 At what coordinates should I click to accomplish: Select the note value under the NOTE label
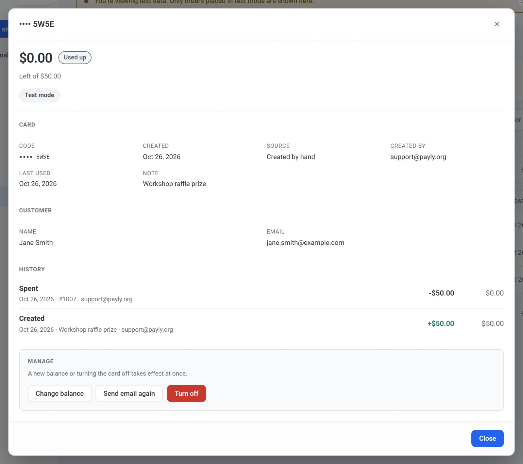point(174,184)
